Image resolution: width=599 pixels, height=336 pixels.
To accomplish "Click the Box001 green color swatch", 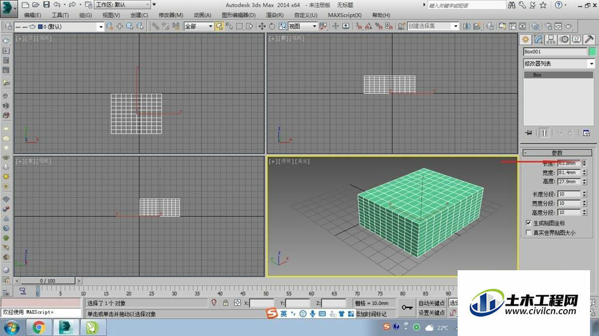I will 592,51.
